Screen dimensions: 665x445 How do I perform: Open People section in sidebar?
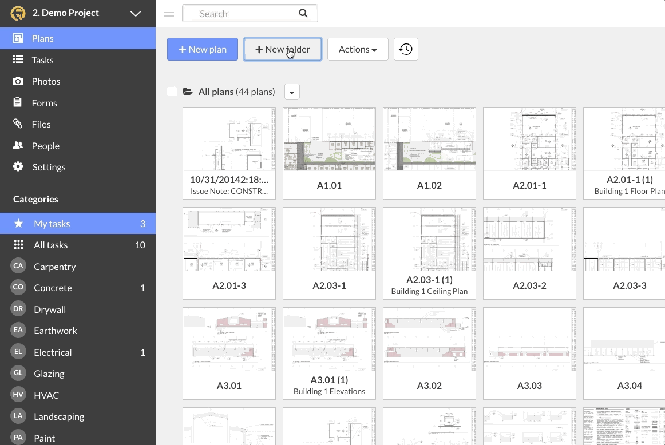pyautogui.click(x=45, y=146)
